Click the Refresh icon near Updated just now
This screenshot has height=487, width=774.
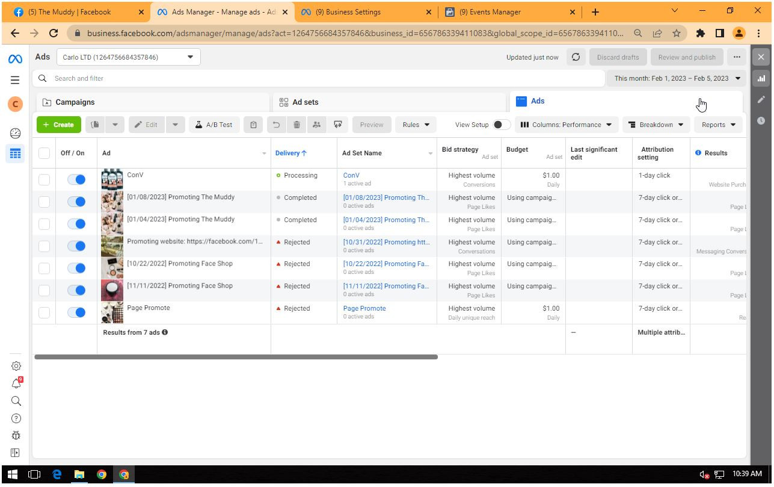pos(576,57)
